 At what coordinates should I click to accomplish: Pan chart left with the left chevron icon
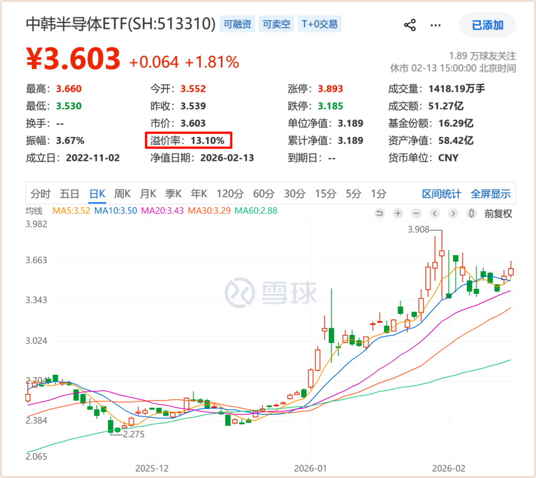[435, 213]
